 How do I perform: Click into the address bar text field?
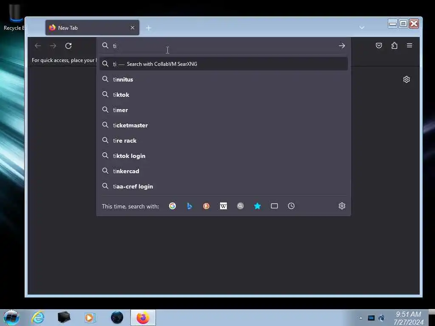[x=223, y=46]
